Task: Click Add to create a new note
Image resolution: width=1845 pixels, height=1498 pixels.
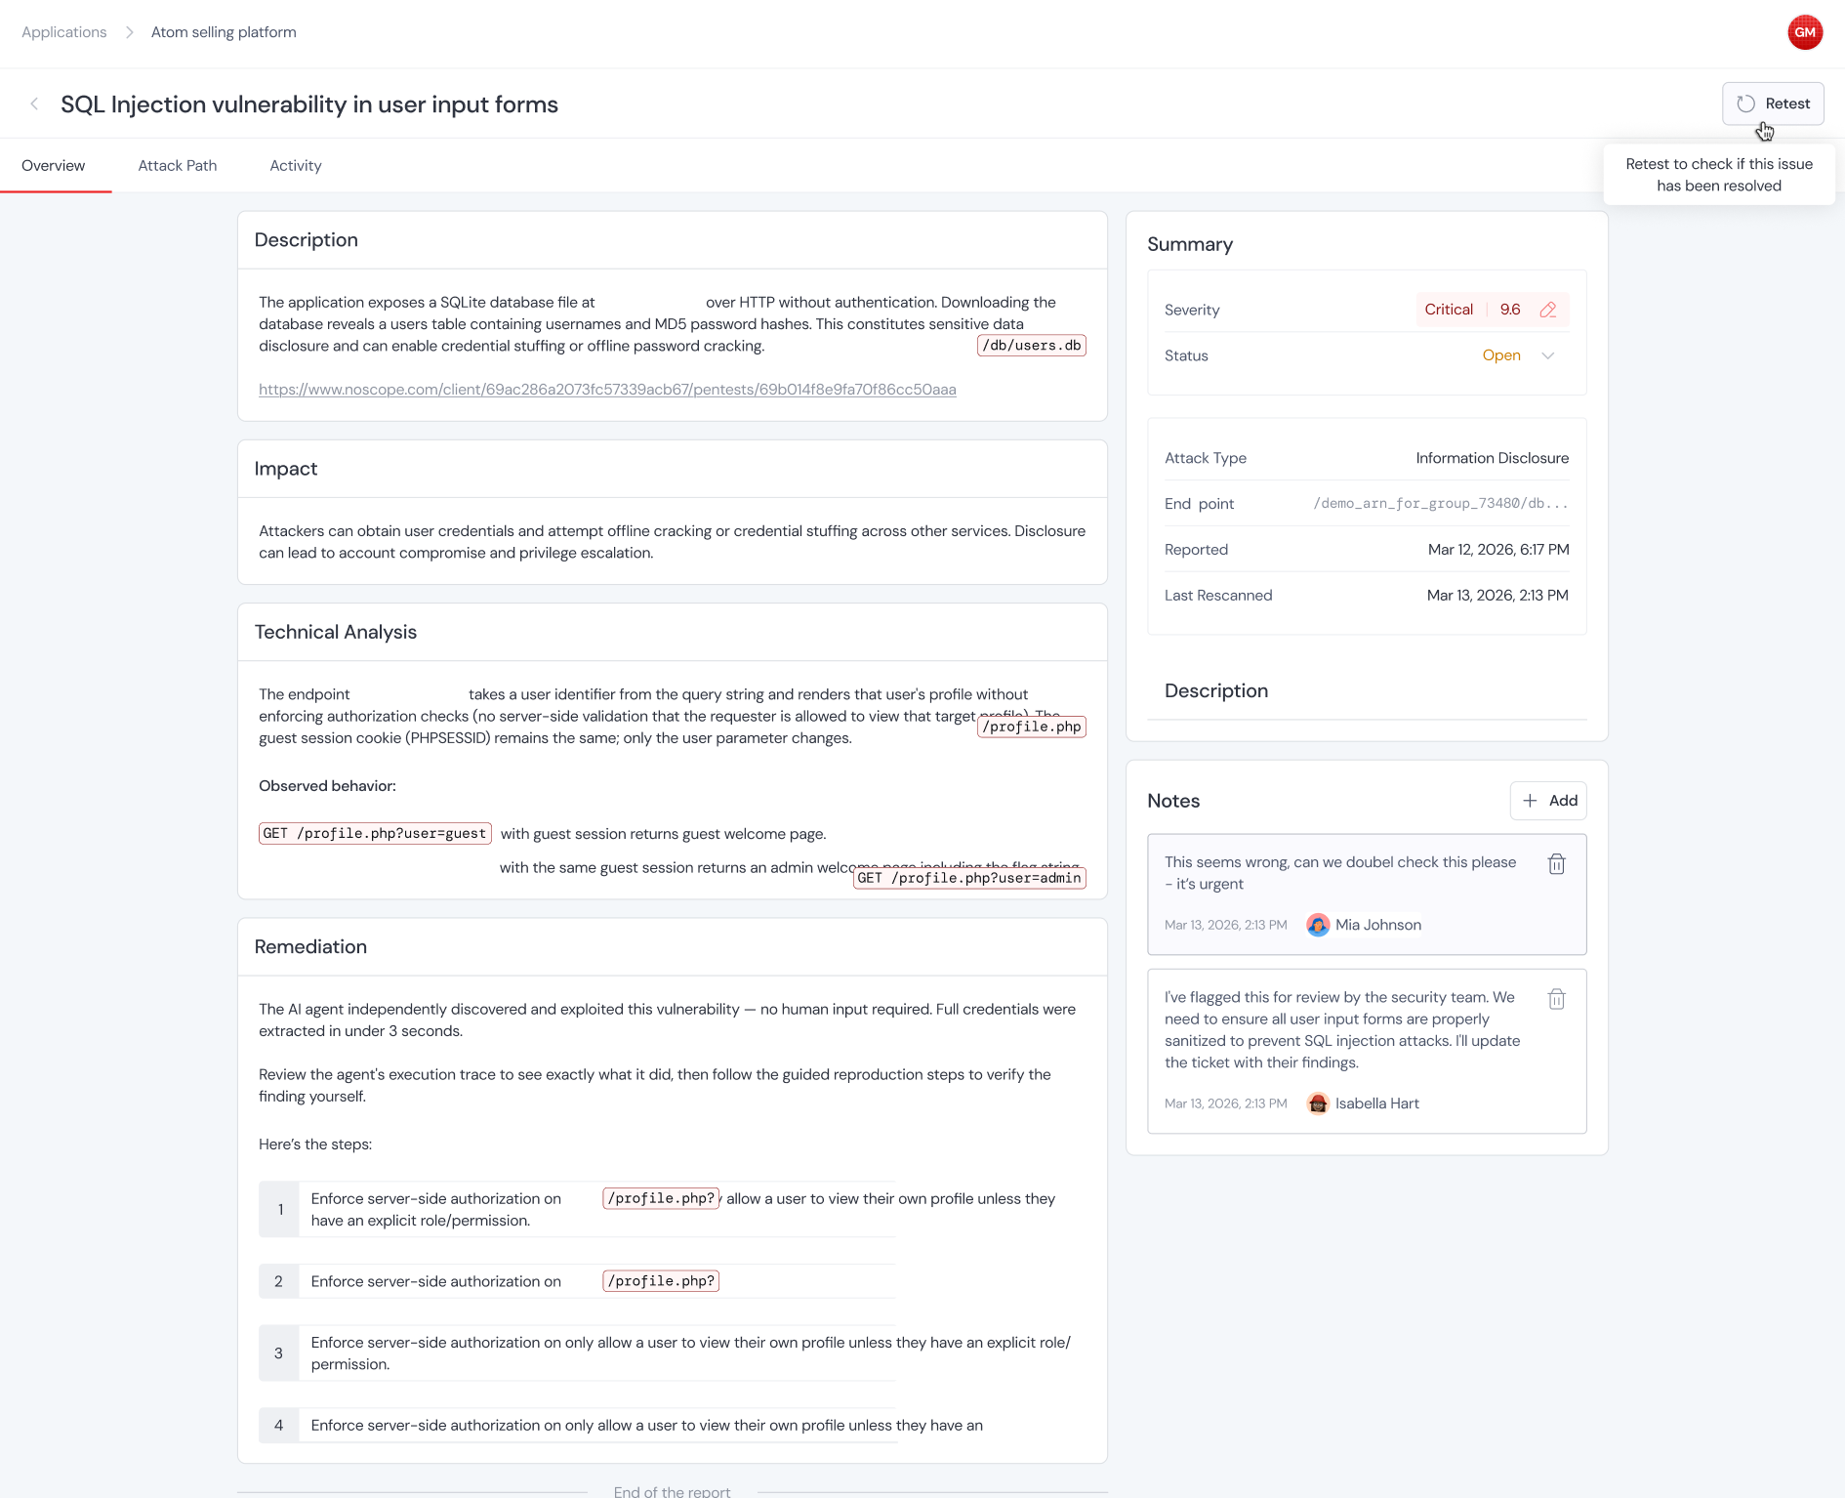Action: tap(1548, 801)
